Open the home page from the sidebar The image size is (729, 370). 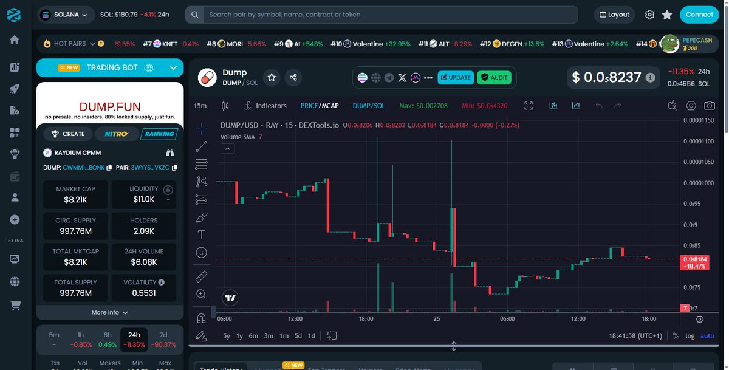(15, 39)
